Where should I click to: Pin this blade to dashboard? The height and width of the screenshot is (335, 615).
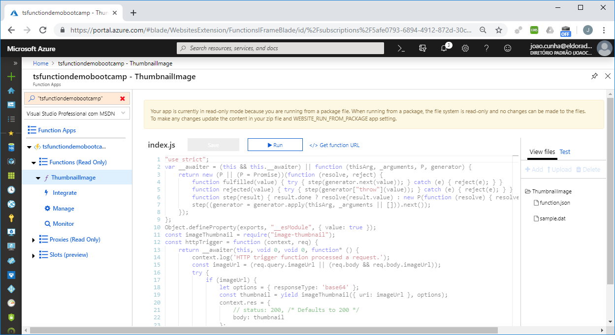[x=594, y=76]
